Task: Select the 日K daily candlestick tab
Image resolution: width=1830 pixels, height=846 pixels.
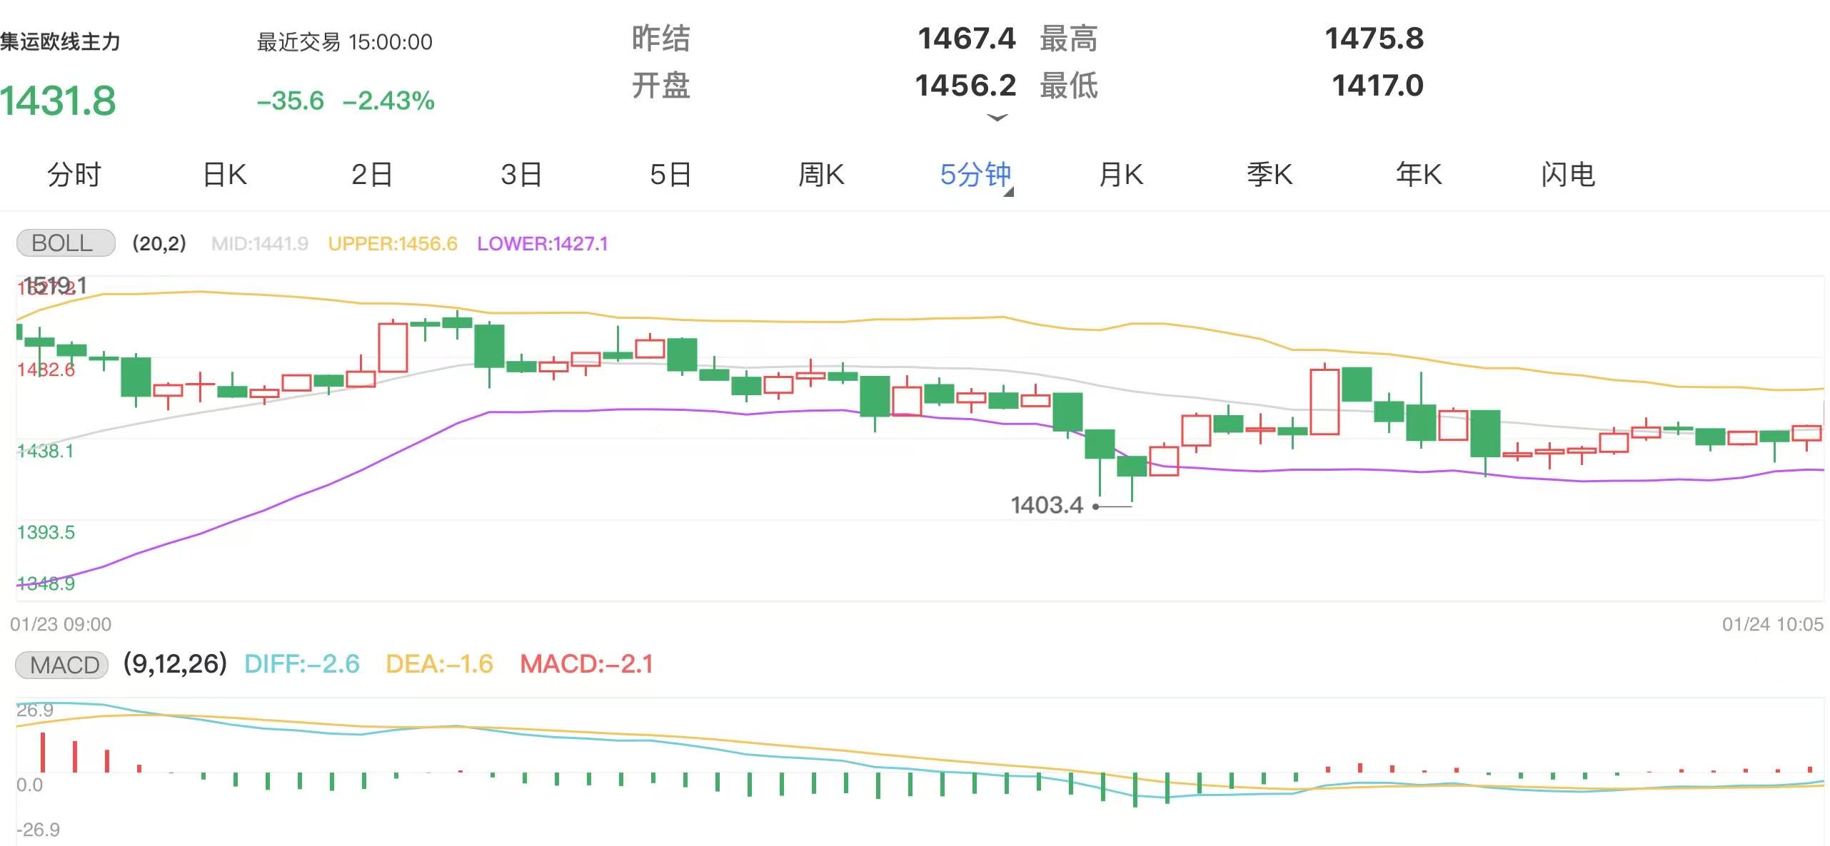Action: (x=225, y=173)
